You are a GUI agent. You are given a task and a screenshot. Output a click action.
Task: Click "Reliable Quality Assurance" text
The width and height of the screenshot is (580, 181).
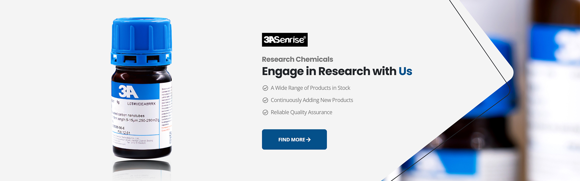[x=301, y=113]
